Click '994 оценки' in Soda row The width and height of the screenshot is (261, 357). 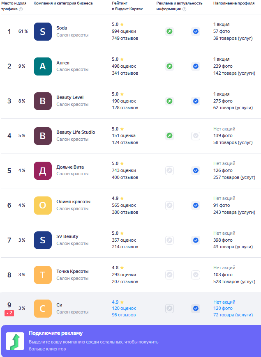tap(124, 32)
